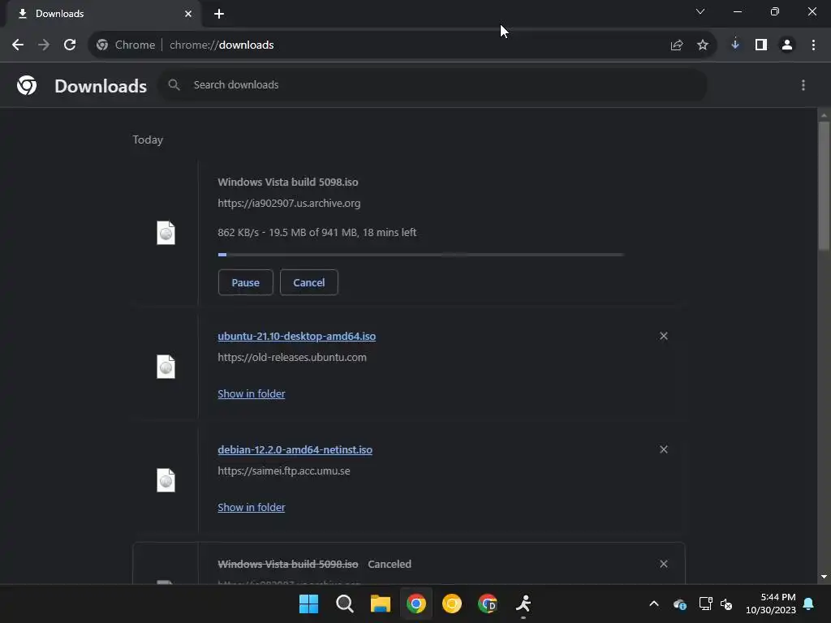The image size is (831, 623).
Task: Open the clock showing 5:44 PM
Action: 771,604
